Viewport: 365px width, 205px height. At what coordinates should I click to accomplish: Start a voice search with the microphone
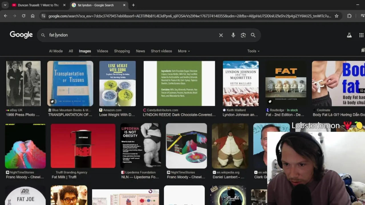(x=233, y=35)
